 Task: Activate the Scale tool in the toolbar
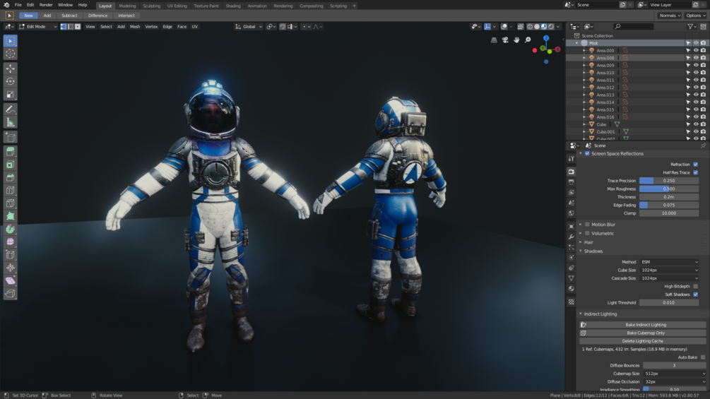click(10, 95)
